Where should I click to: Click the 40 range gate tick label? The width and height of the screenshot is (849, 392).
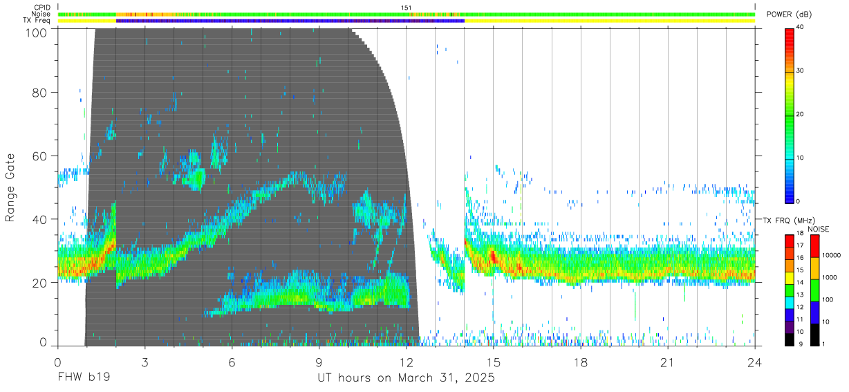pos(40,219)
